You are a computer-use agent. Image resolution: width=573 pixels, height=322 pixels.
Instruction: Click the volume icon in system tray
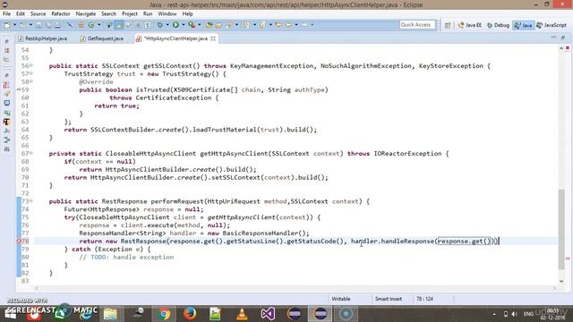click(514, 314)
